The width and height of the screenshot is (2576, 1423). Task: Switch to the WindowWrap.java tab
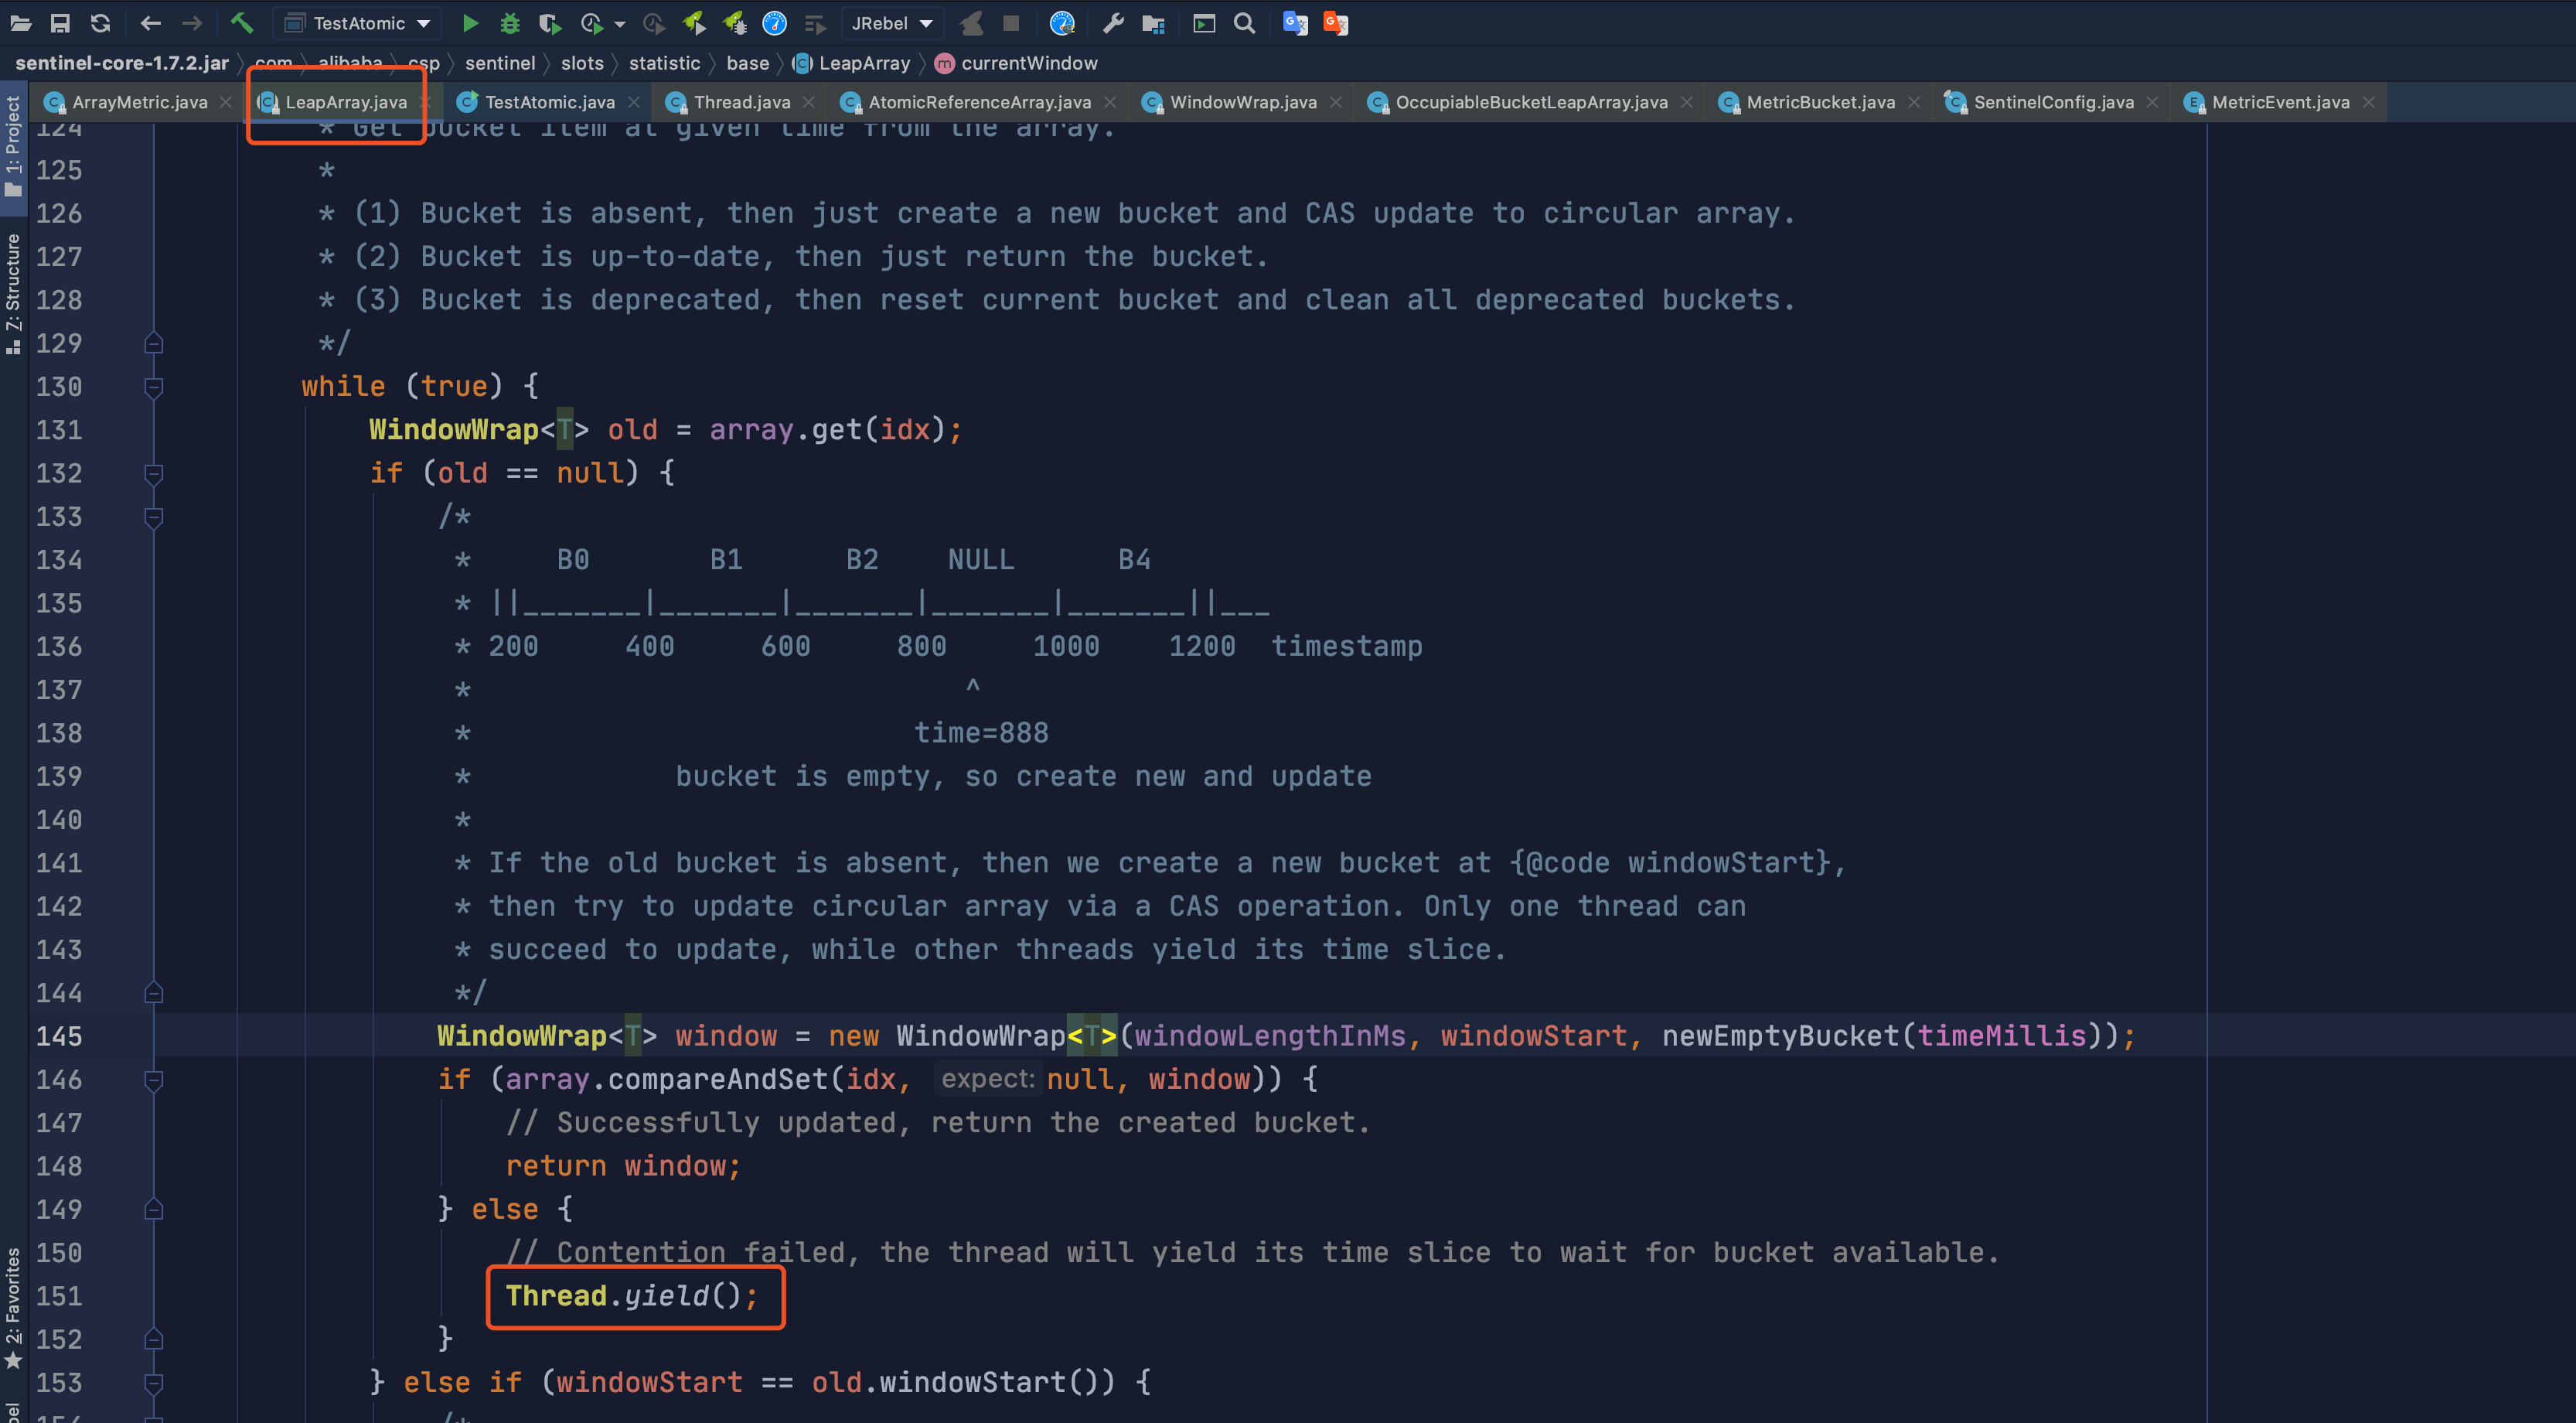click(x=1242, y=102)
